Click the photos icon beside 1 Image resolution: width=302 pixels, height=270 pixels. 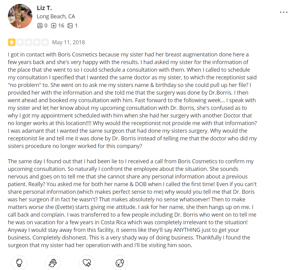click(x=70, y=26)
